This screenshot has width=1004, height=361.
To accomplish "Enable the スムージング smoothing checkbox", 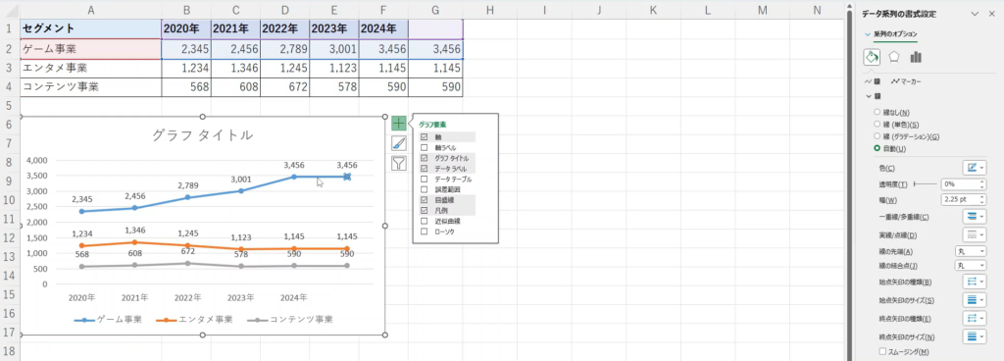I will [x=882, y=351].
